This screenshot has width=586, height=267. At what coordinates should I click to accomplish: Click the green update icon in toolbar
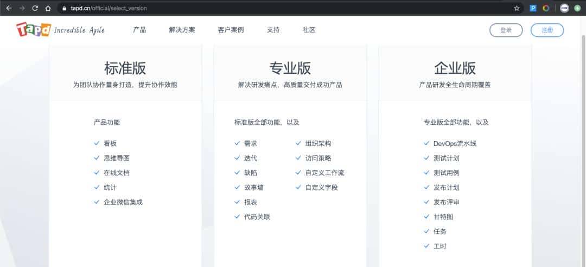(x=577, y=8)
